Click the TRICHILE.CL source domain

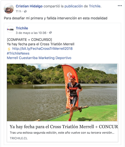pyautogui.click(x=19, y=138)
